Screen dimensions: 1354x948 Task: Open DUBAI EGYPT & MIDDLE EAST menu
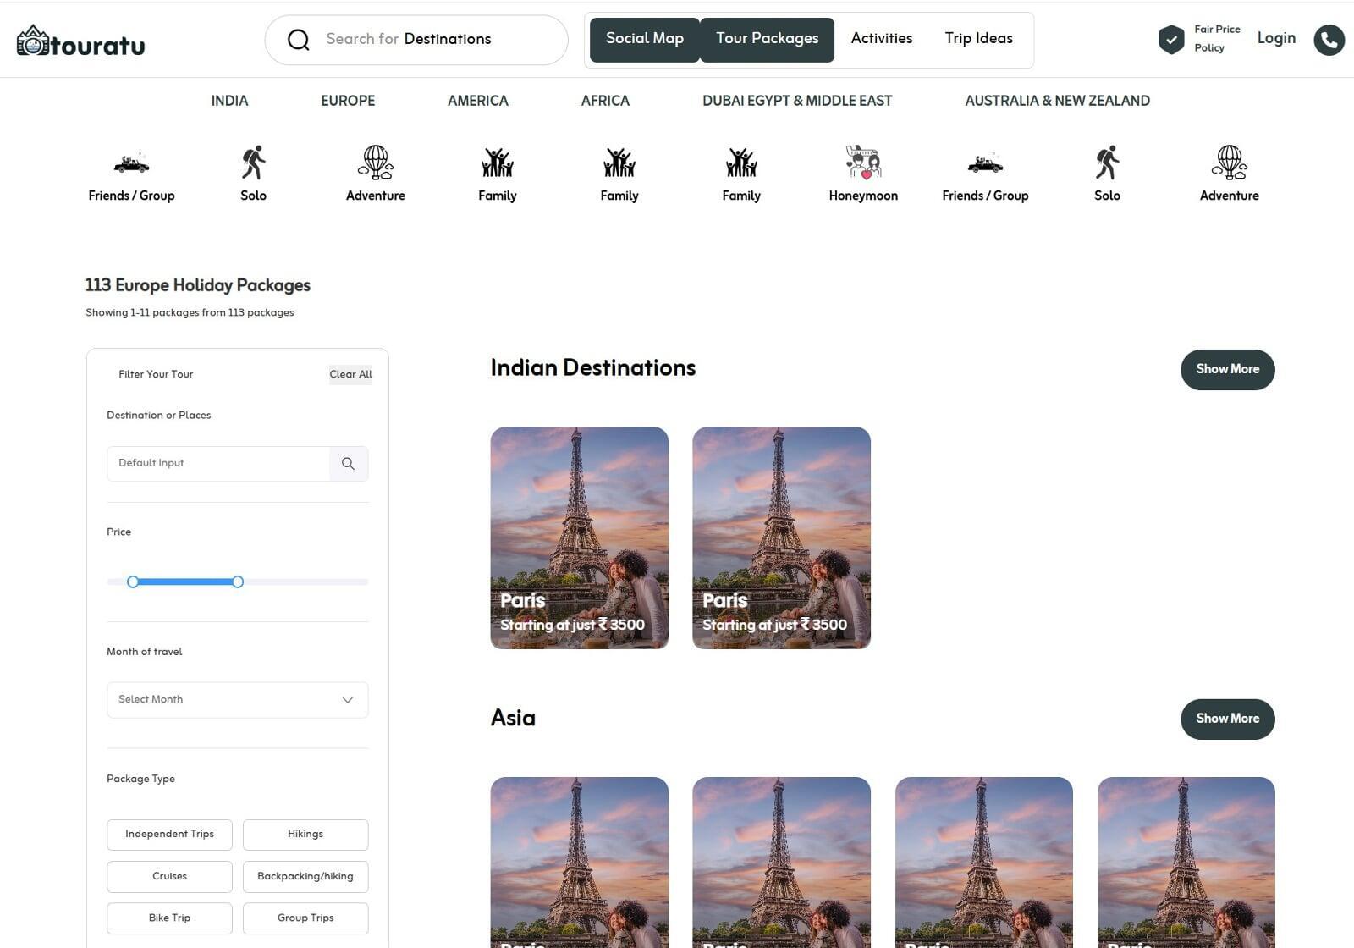(x=797, y=101)
